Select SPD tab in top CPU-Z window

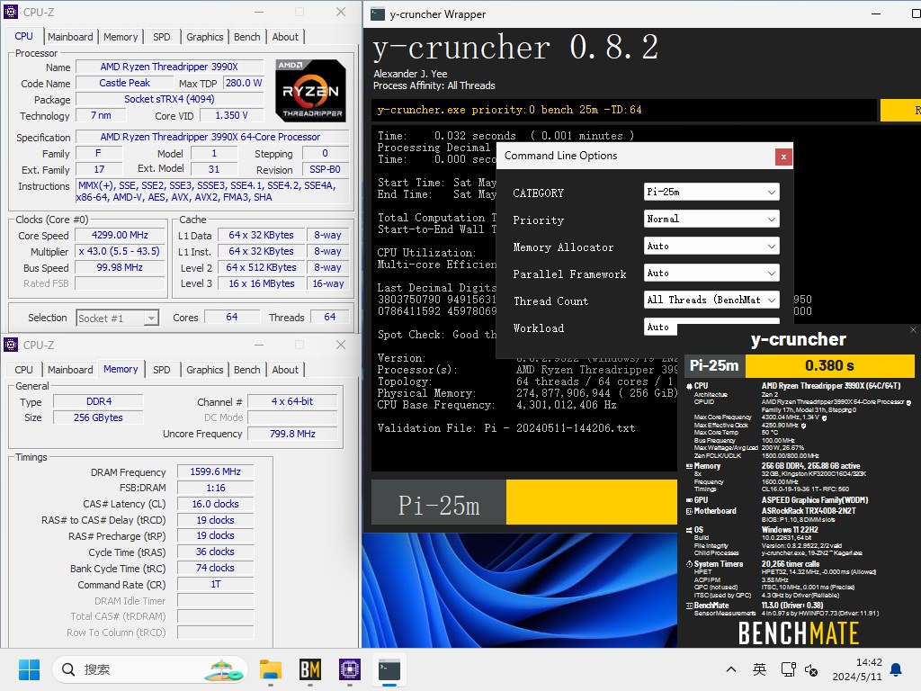[x=162, y=37]
